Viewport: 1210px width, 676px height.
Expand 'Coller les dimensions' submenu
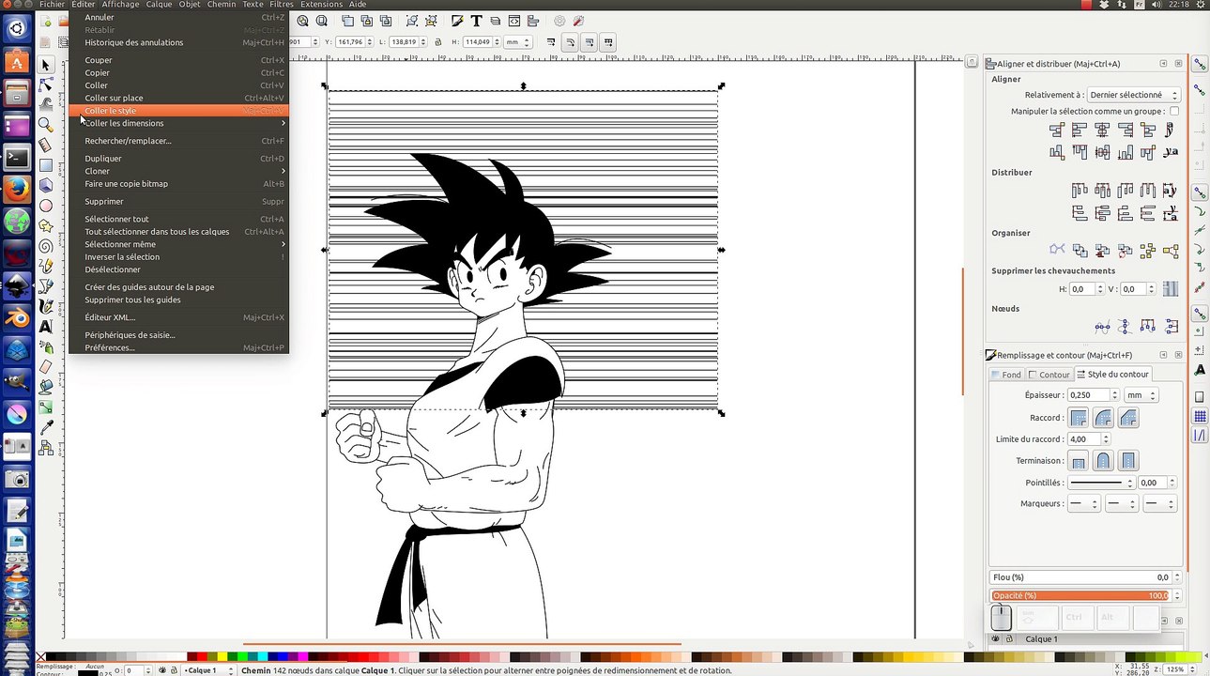[178, 123]
